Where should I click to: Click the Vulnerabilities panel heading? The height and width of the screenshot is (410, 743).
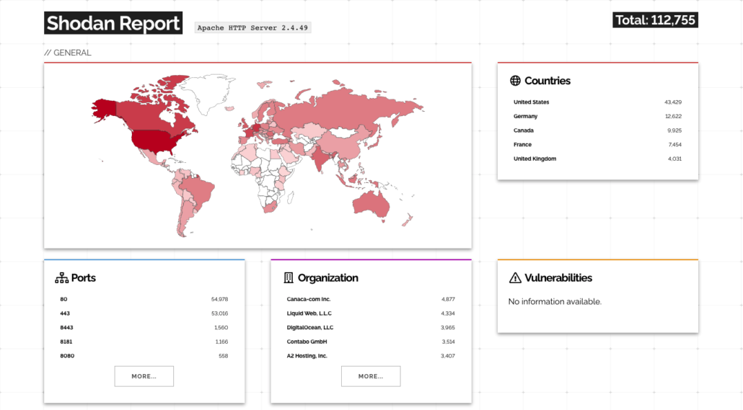[x=558, y=278]
